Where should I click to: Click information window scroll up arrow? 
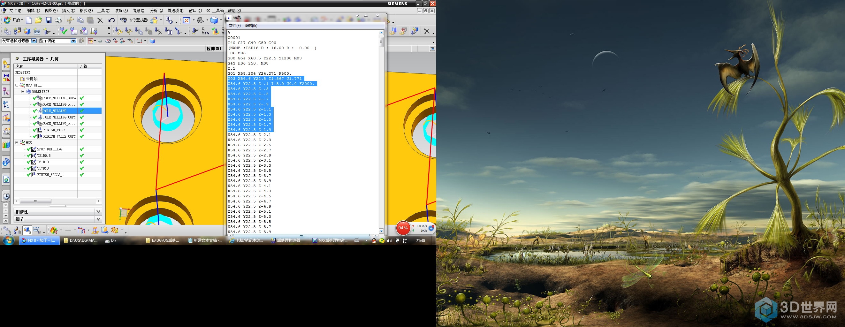point(381,33)
